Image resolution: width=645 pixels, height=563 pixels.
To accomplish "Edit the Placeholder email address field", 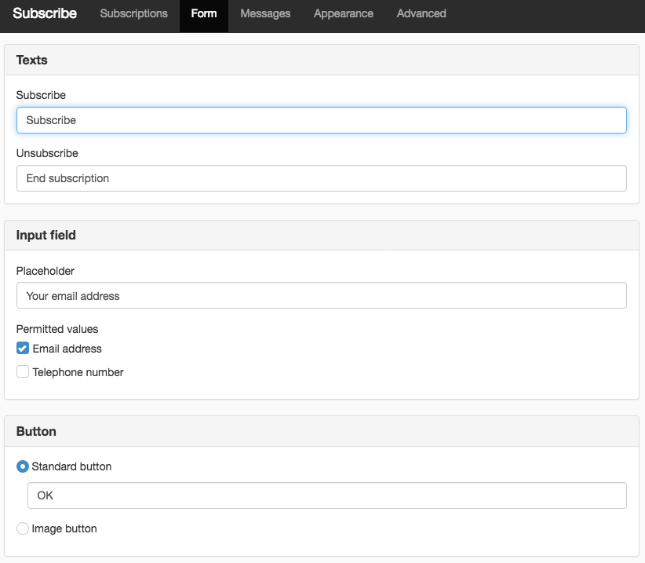I will point(321,295).
